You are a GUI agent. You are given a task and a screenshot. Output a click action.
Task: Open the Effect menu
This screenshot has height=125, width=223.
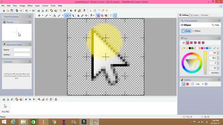30,6
